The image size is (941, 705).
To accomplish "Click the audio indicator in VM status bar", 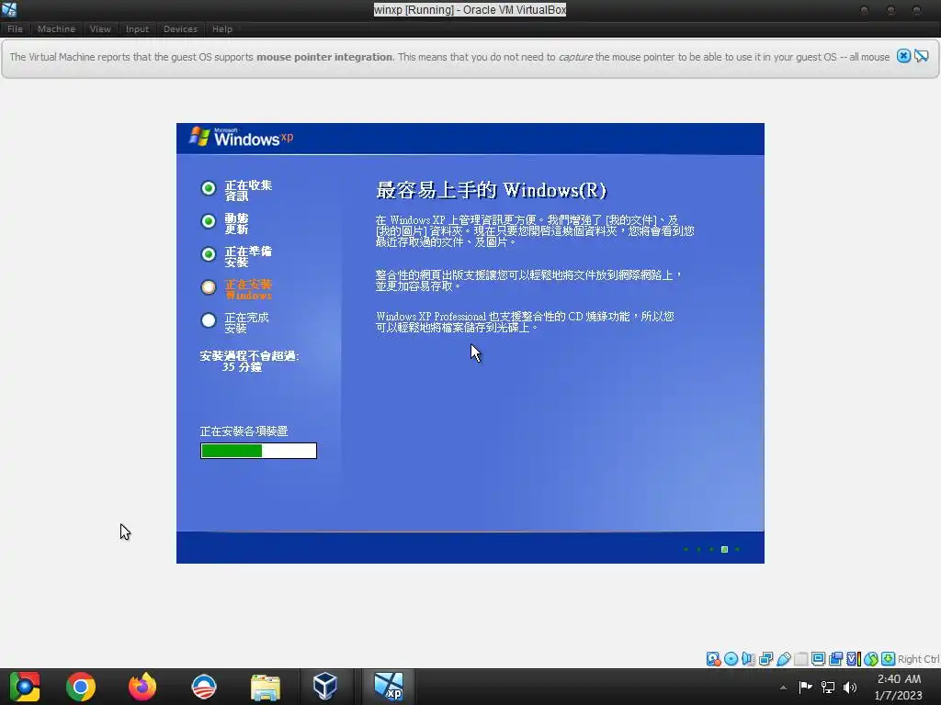I will coord(748,659).
